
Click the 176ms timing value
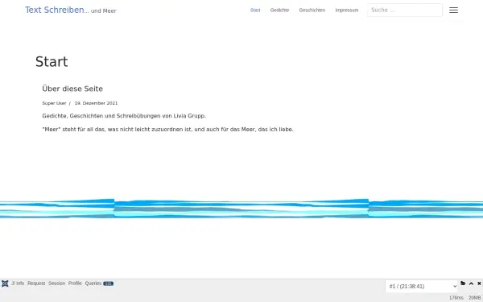[x=456, y=298]
